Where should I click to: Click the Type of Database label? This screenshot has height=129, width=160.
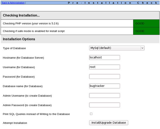(14, 48)
